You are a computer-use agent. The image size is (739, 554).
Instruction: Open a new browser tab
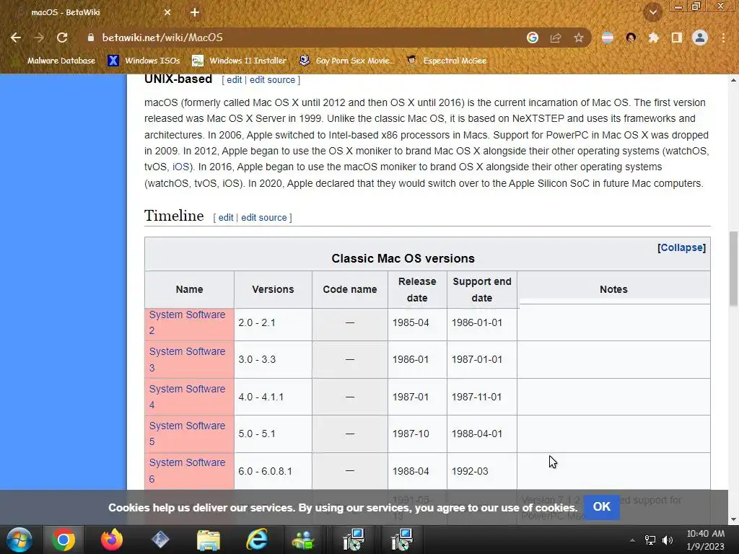point(195,13)
